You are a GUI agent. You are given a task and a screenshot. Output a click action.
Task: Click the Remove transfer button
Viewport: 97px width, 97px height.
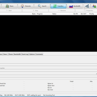tap(62, 11)
